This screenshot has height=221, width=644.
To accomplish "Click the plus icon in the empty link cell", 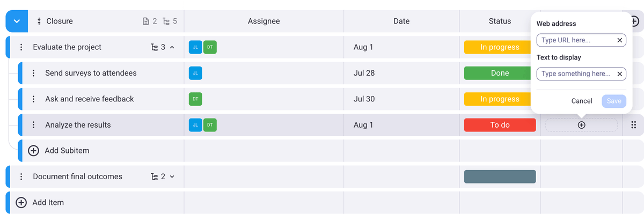I will click(581, 125).
